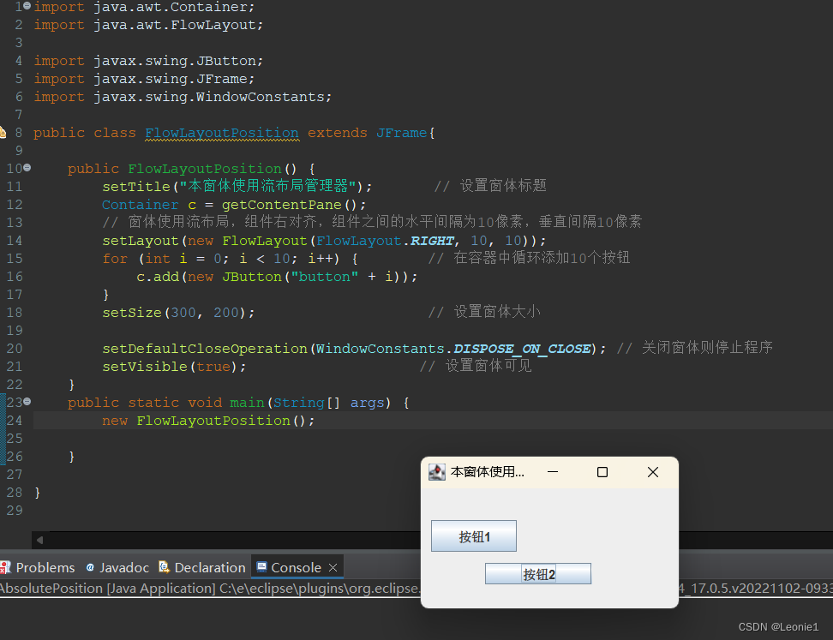
Task: Collapse the FlowLayoutPosition constructor fold marker
Action: [x=27, y=168]
